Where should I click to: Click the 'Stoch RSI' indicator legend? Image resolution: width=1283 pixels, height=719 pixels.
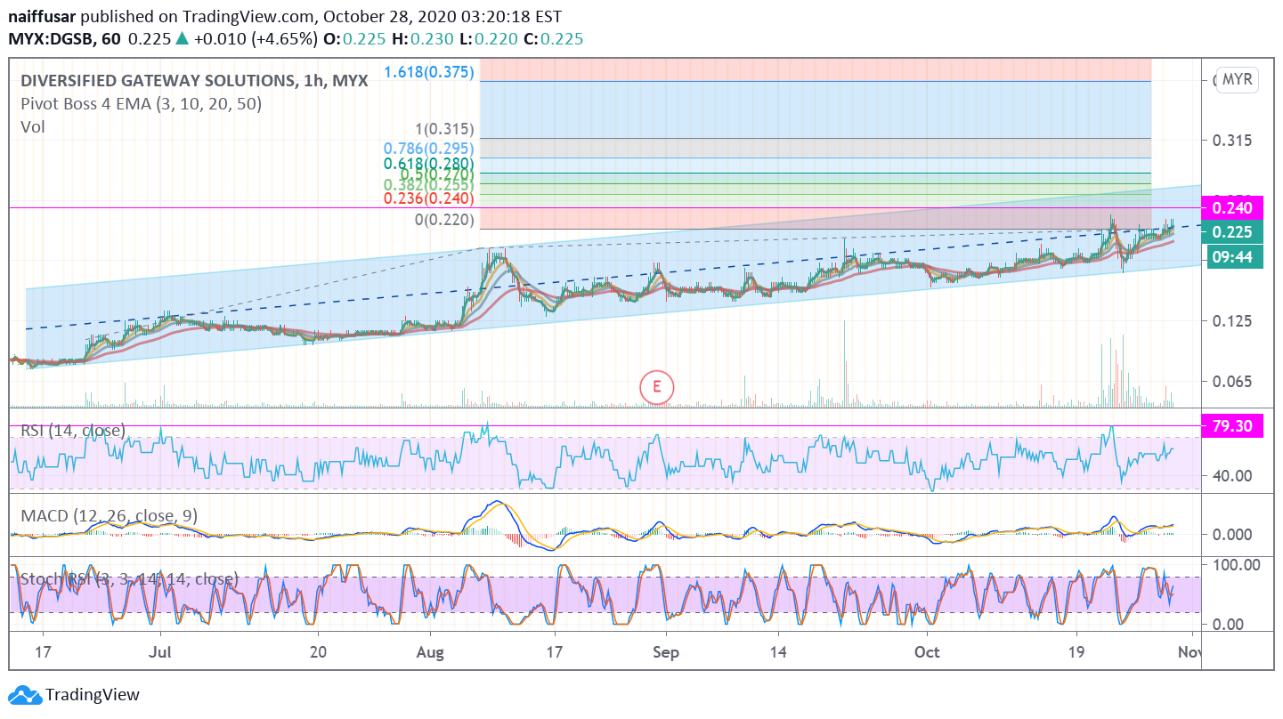[x=130, y=579]
